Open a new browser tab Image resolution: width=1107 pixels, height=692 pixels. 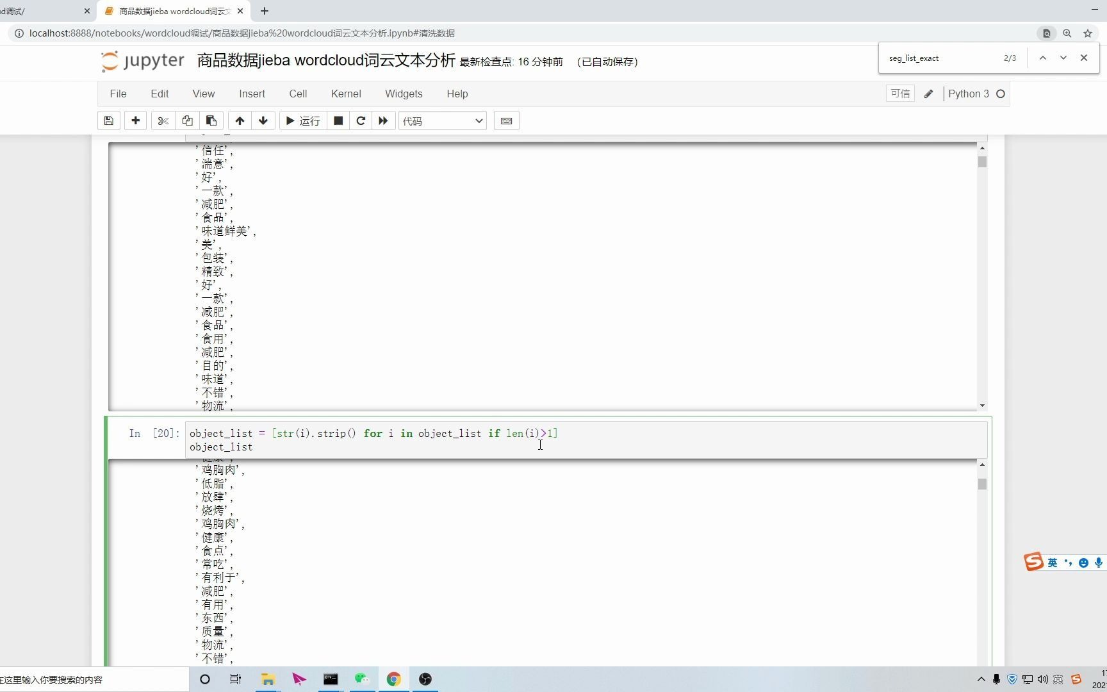click(x=265, y=11)
